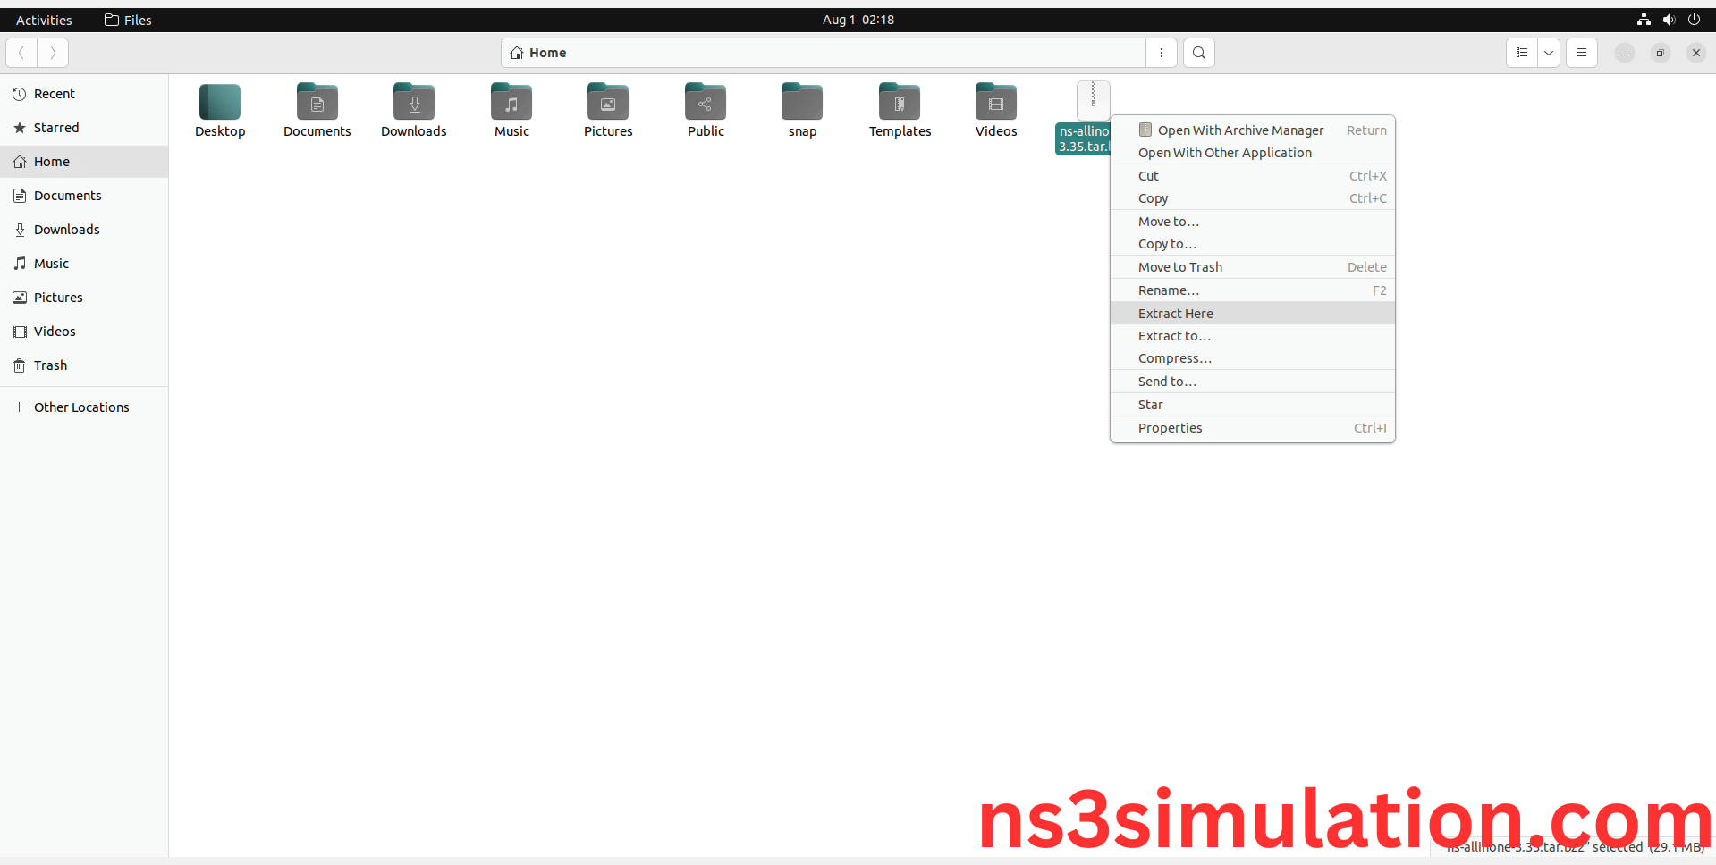
Task: Select Open With Archive Manager
Action: 1240,130
